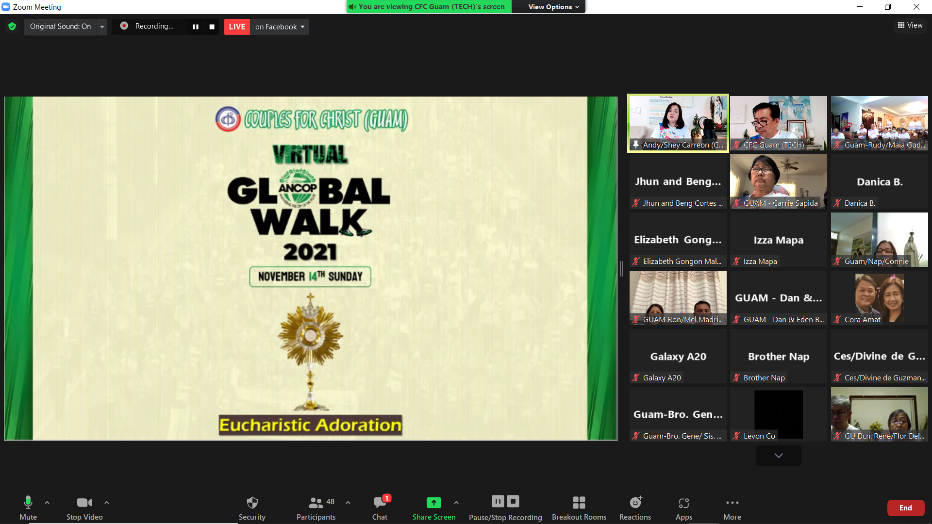Open the More options menu
This screenshot has height=524, width=932.
point(732,508)
